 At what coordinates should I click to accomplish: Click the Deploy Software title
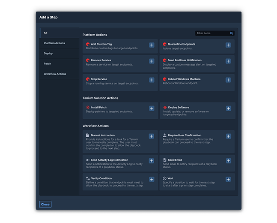(179, 108)
